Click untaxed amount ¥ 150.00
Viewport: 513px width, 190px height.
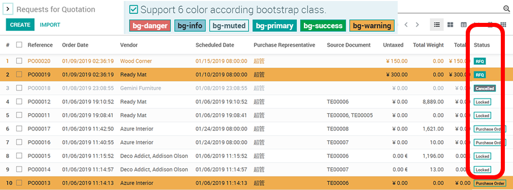397,61
